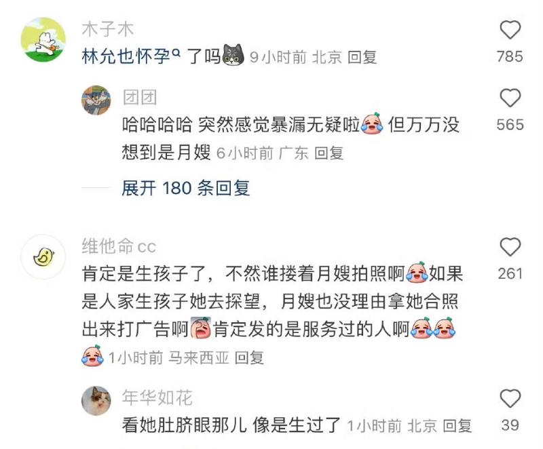Expand 展开 180 条回复 replies
The image size is (543, 449).
coord(185,188)
